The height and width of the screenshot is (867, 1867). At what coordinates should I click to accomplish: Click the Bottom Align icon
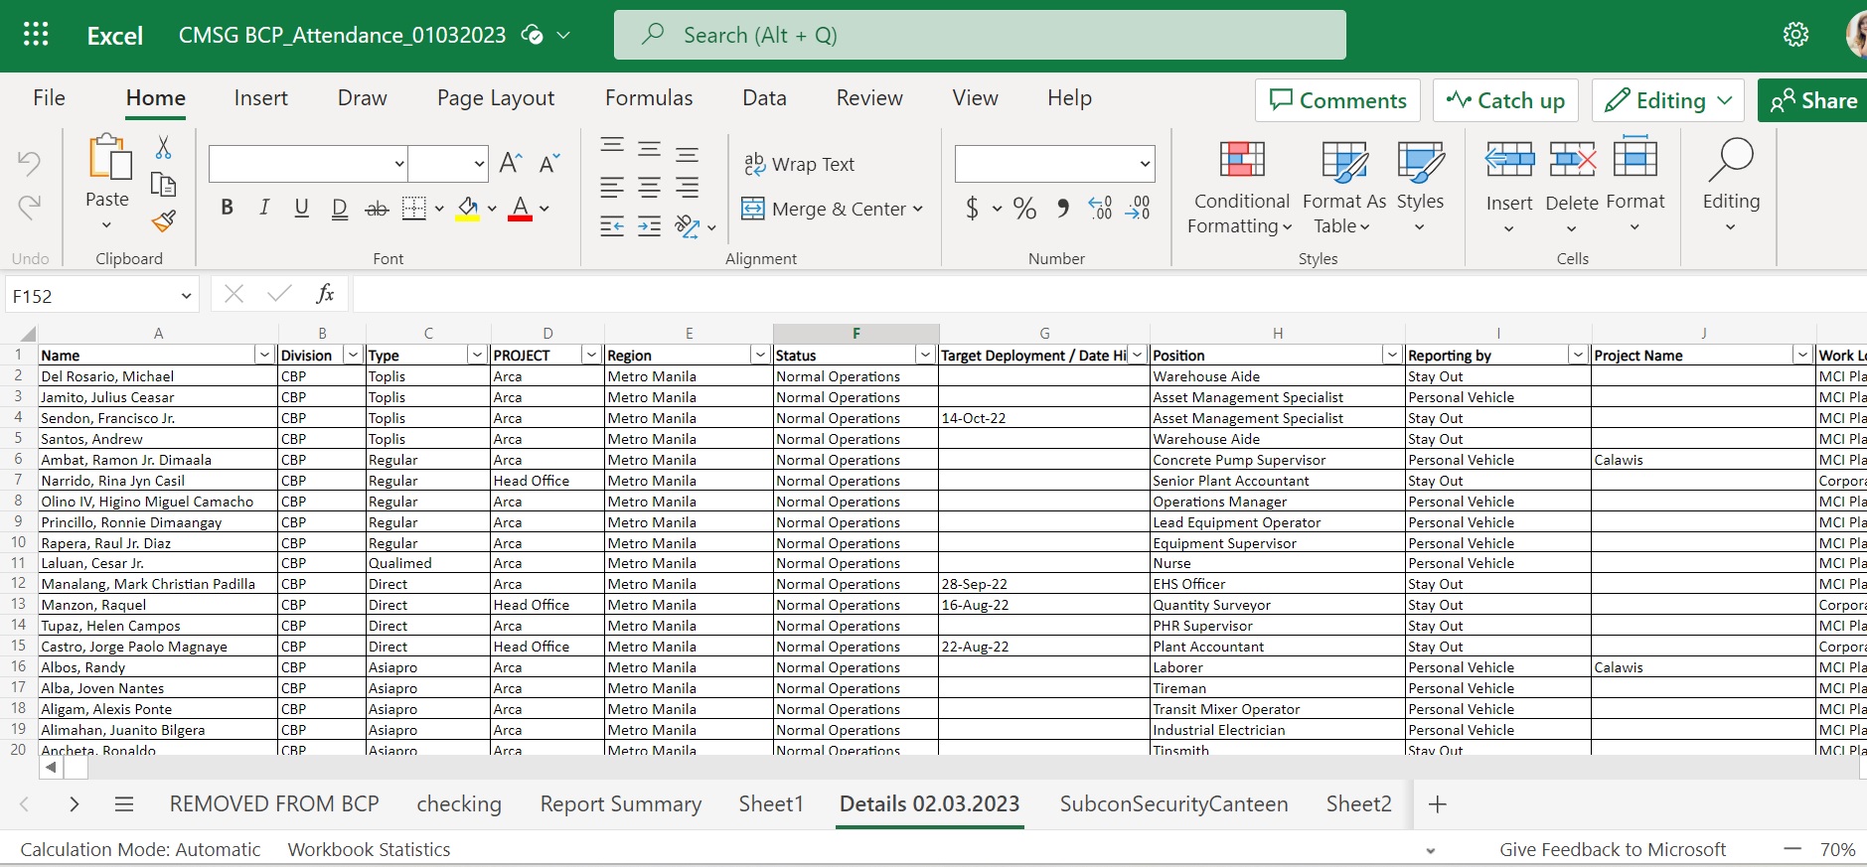point(687,154)
